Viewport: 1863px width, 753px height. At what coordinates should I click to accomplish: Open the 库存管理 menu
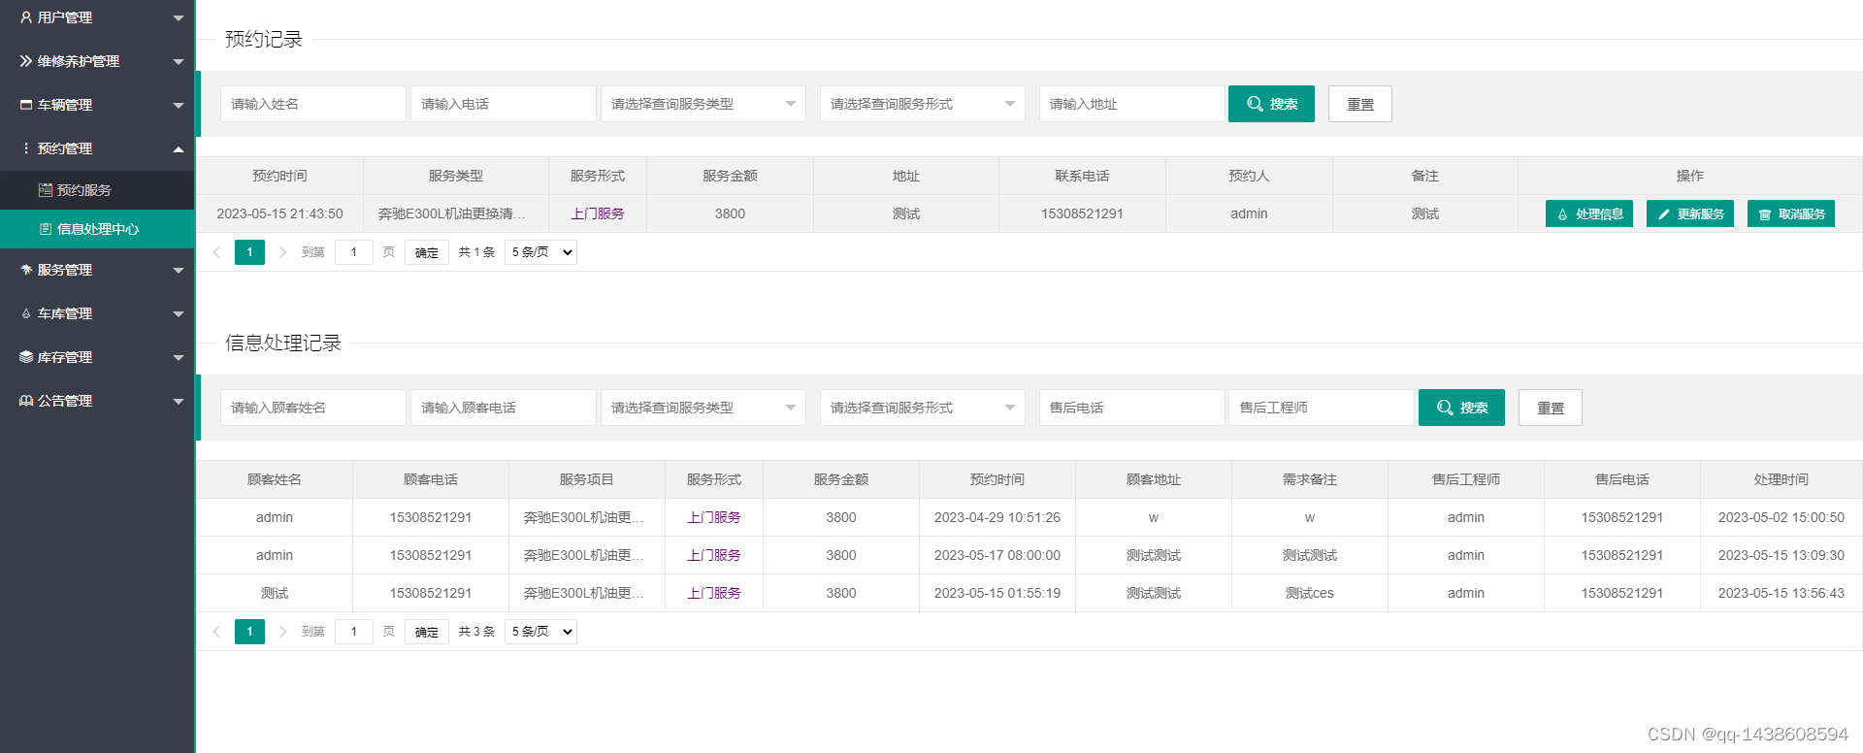(x=97, y=357)
